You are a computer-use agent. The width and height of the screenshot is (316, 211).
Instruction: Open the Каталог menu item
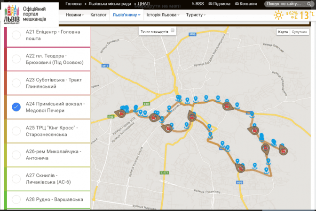tap(98, 15)
